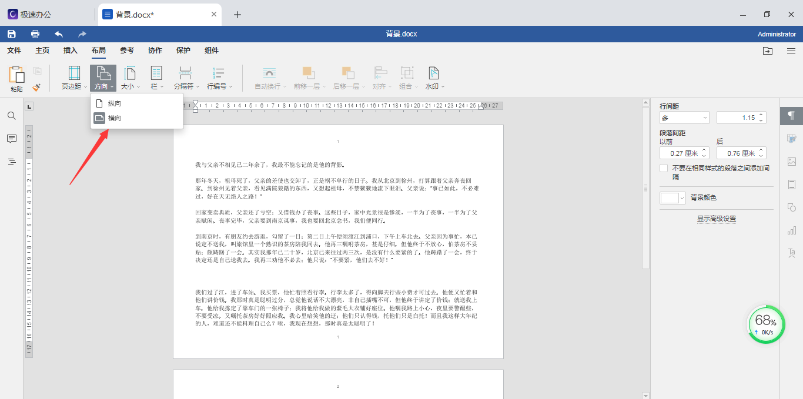This screenshot has height=399, width=803.
Task: Expand the 栏 dropdown arrow
Action: click(162, 87)
